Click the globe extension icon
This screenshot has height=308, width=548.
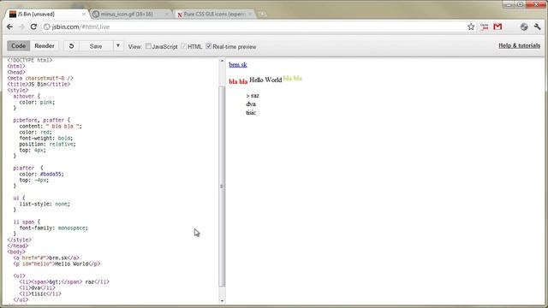(523, 27)
